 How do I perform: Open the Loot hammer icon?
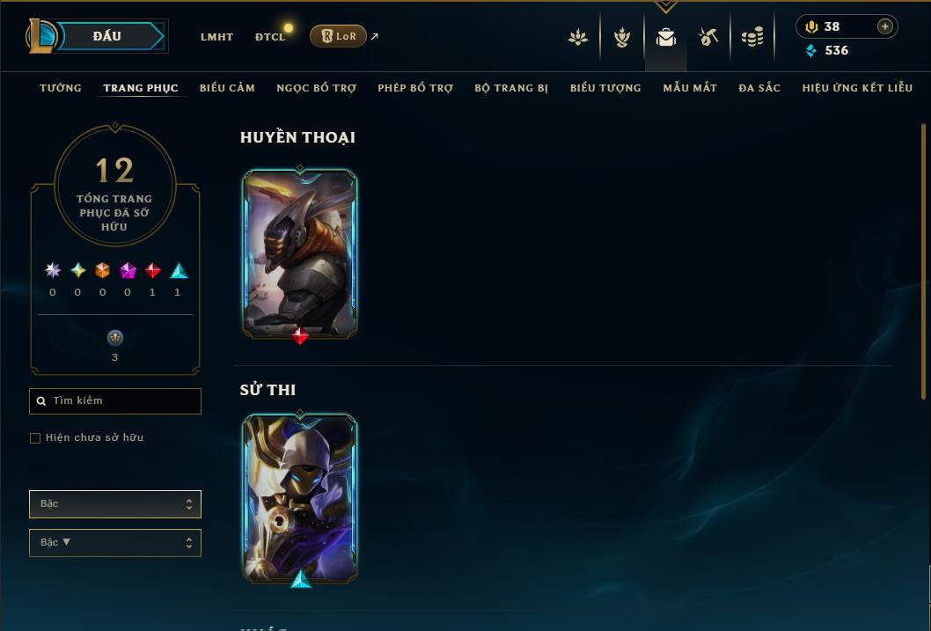click(x=707, y=37)
